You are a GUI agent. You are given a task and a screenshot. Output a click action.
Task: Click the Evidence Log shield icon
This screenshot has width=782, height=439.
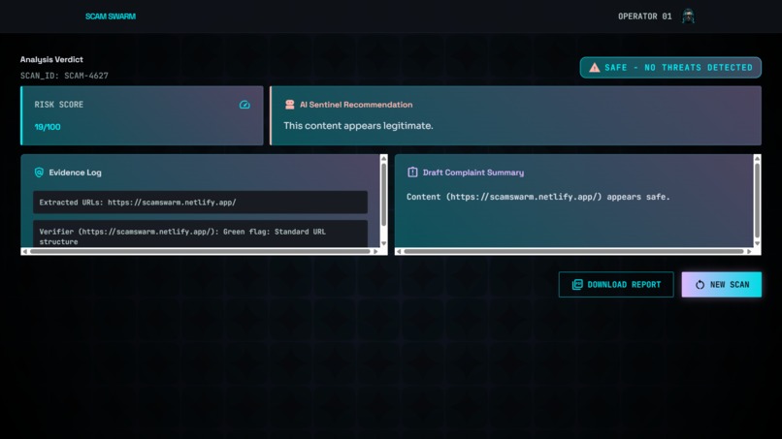(x=39, y=172)
